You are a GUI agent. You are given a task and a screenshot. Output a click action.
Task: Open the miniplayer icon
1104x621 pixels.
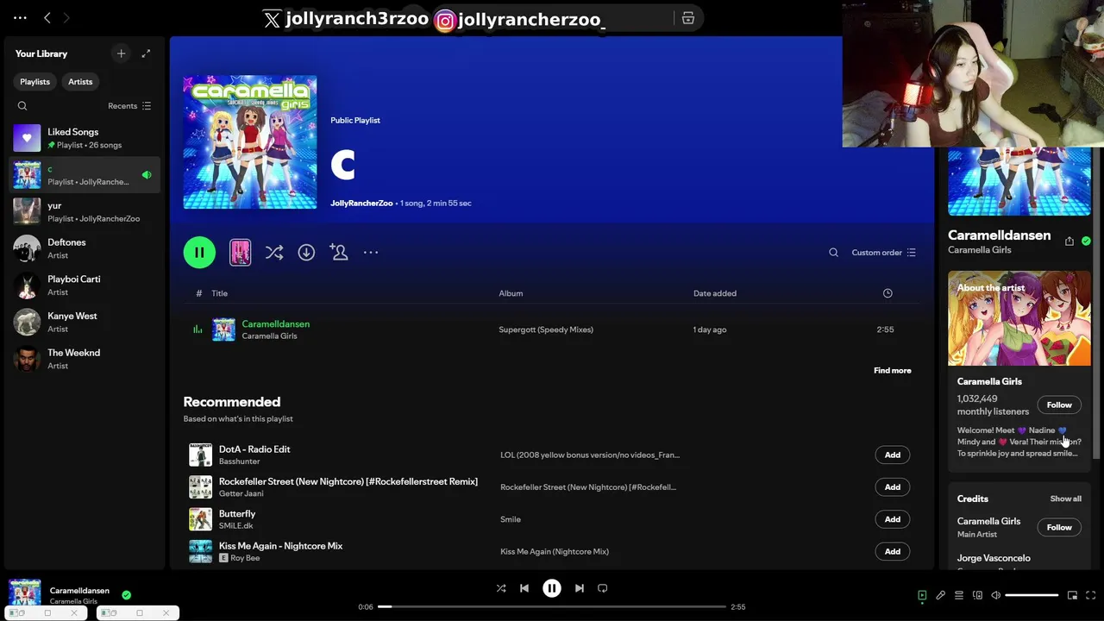(x=1072, y=595)
